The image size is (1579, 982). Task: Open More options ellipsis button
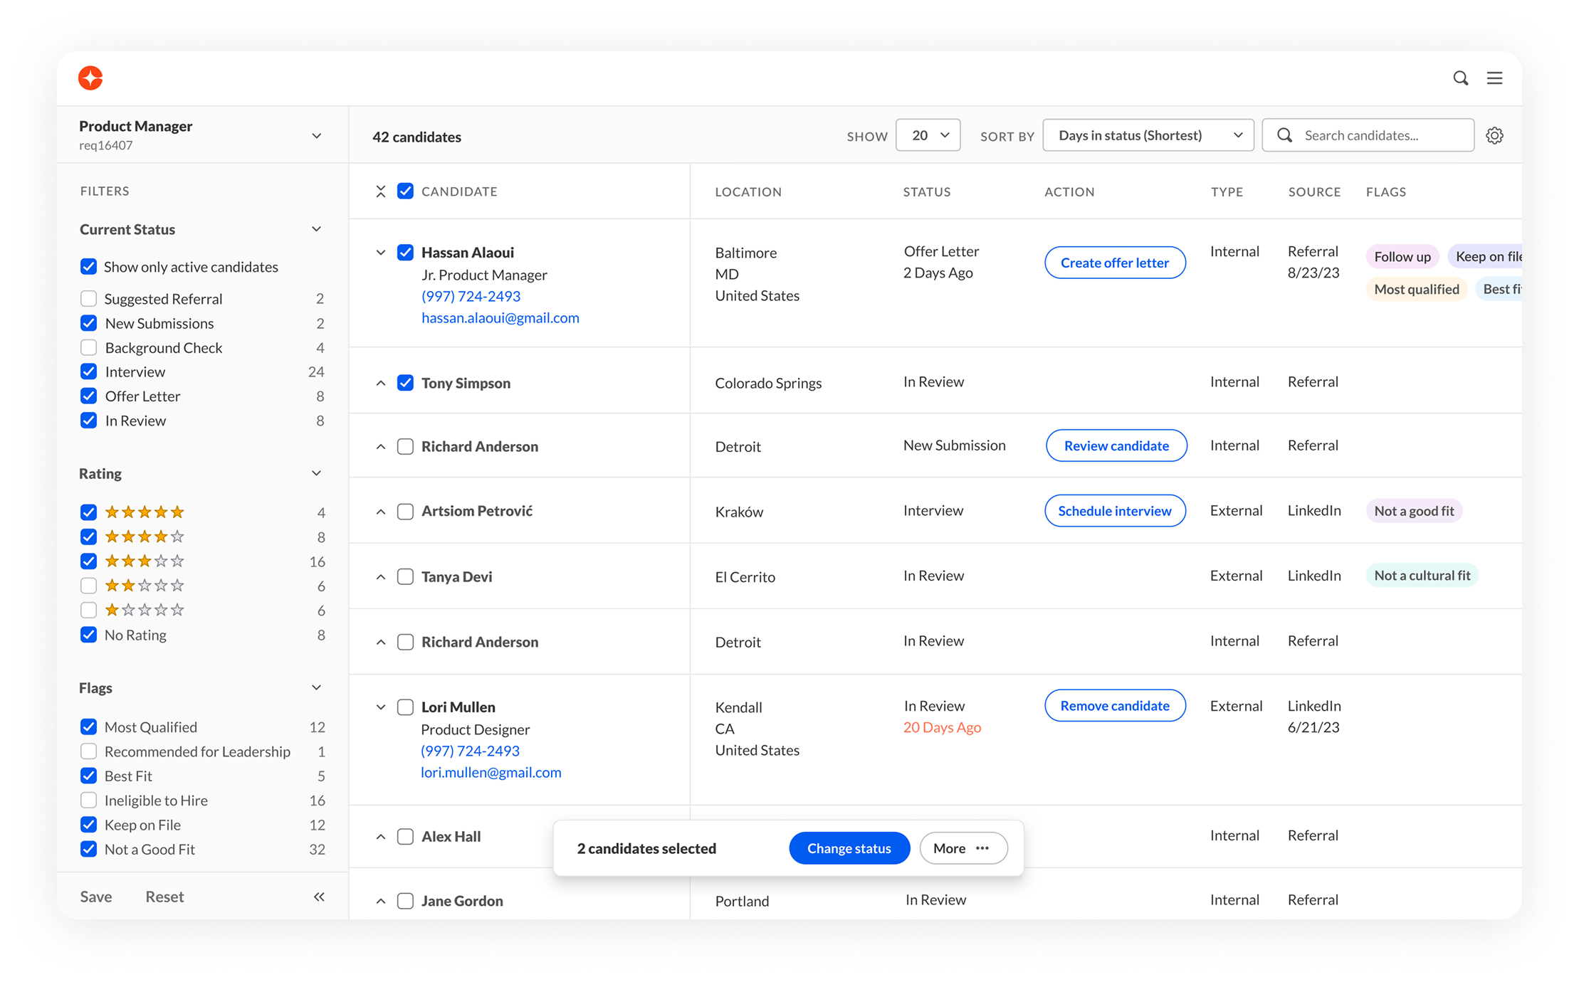tap(963, 848)
